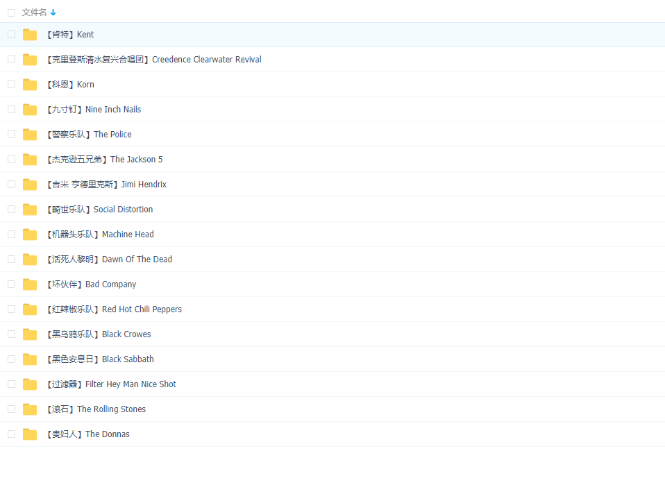Check the Filter Hey Man Nice Shot checkbox
The height and width of the screenshot is (485, 665).
pos(11,384)
